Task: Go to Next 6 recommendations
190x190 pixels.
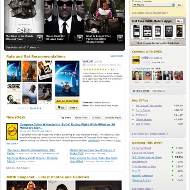Action: [x=36, y=108]
